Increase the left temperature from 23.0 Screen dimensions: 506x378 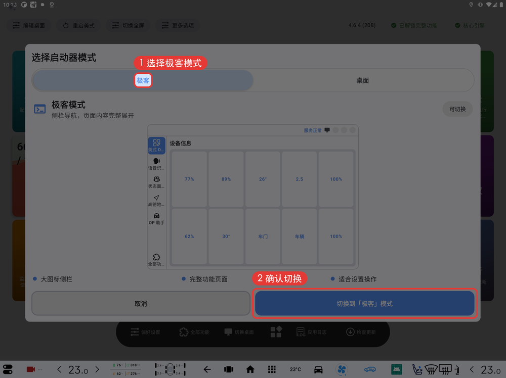(97, 369)
